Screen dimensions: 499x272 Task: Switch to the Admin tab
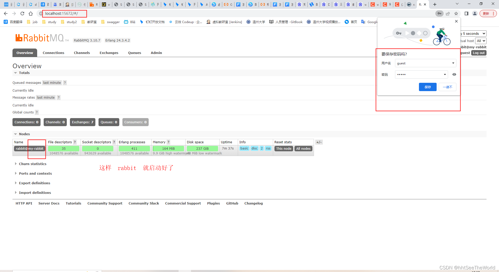156,53
